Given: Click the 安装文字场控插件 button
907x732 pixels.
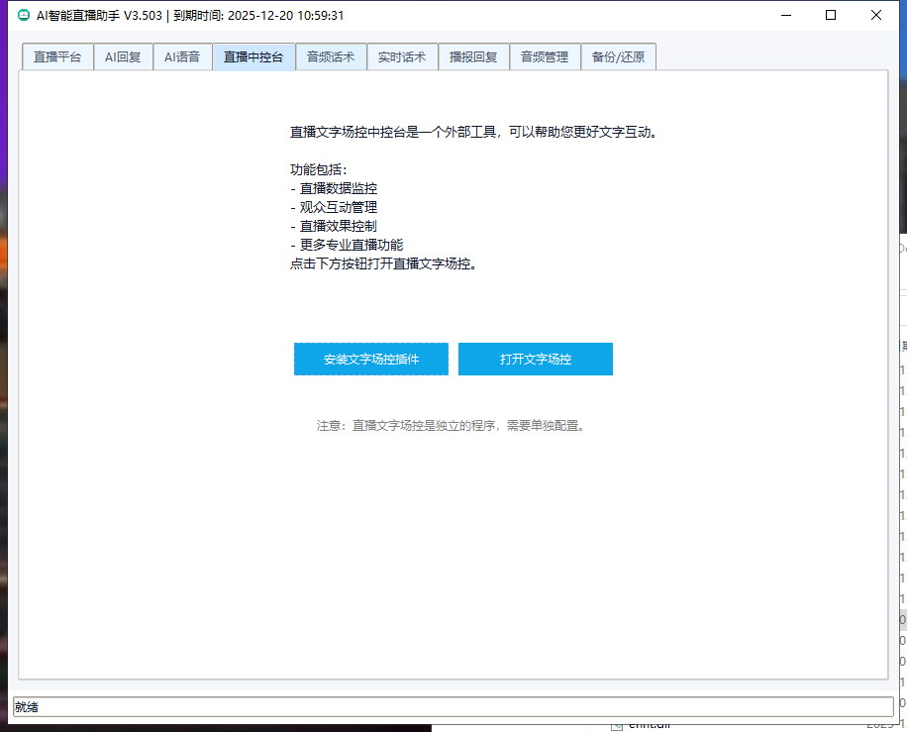Looking at the screenshot, I should (x=371, y=360).
